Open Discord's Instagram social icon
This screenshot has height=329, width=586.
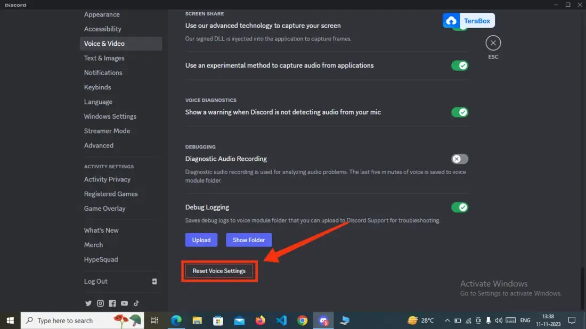pyautogui.click(x=100, y=303)
